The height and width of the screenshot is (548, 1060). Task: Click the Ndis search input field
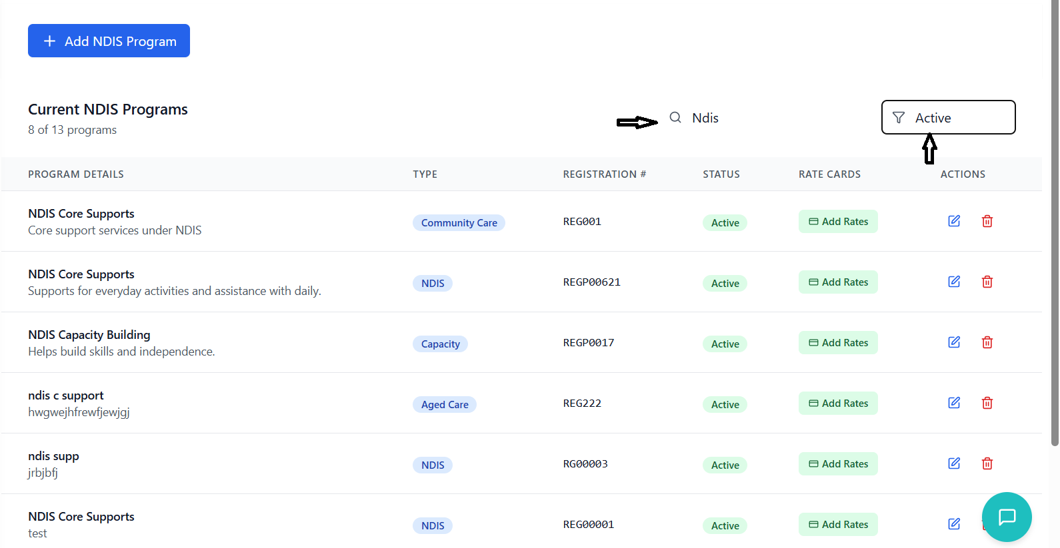pyautogui.click(x=767, y=118)
